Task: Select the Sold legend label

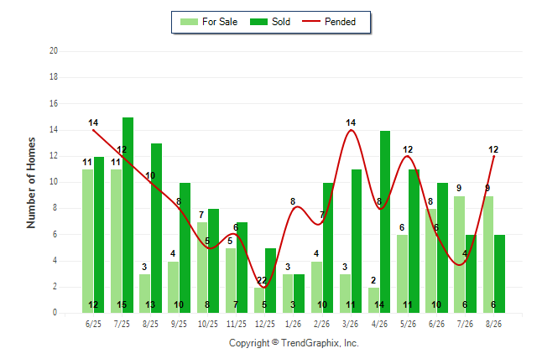Action: point(281,22)
